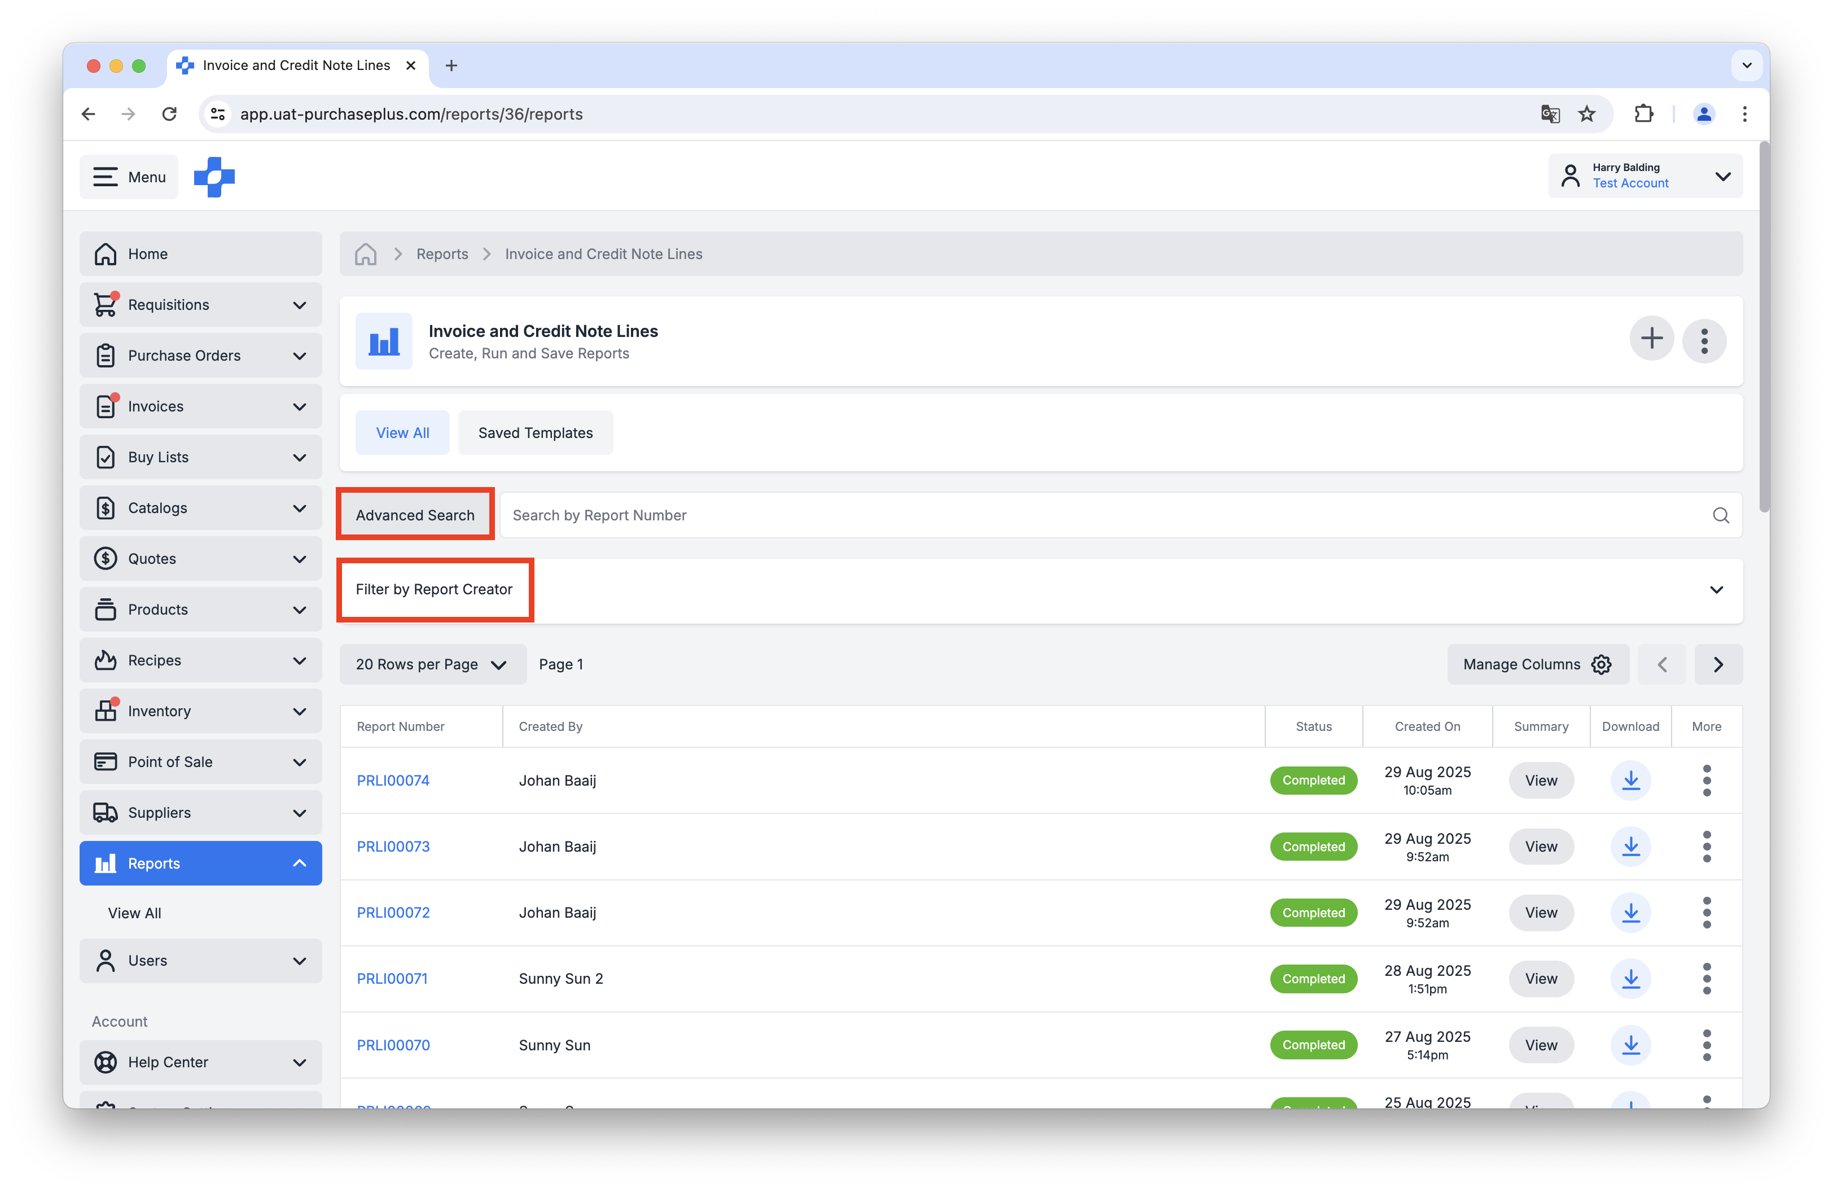Select the View All tab

tap(402, 433)
